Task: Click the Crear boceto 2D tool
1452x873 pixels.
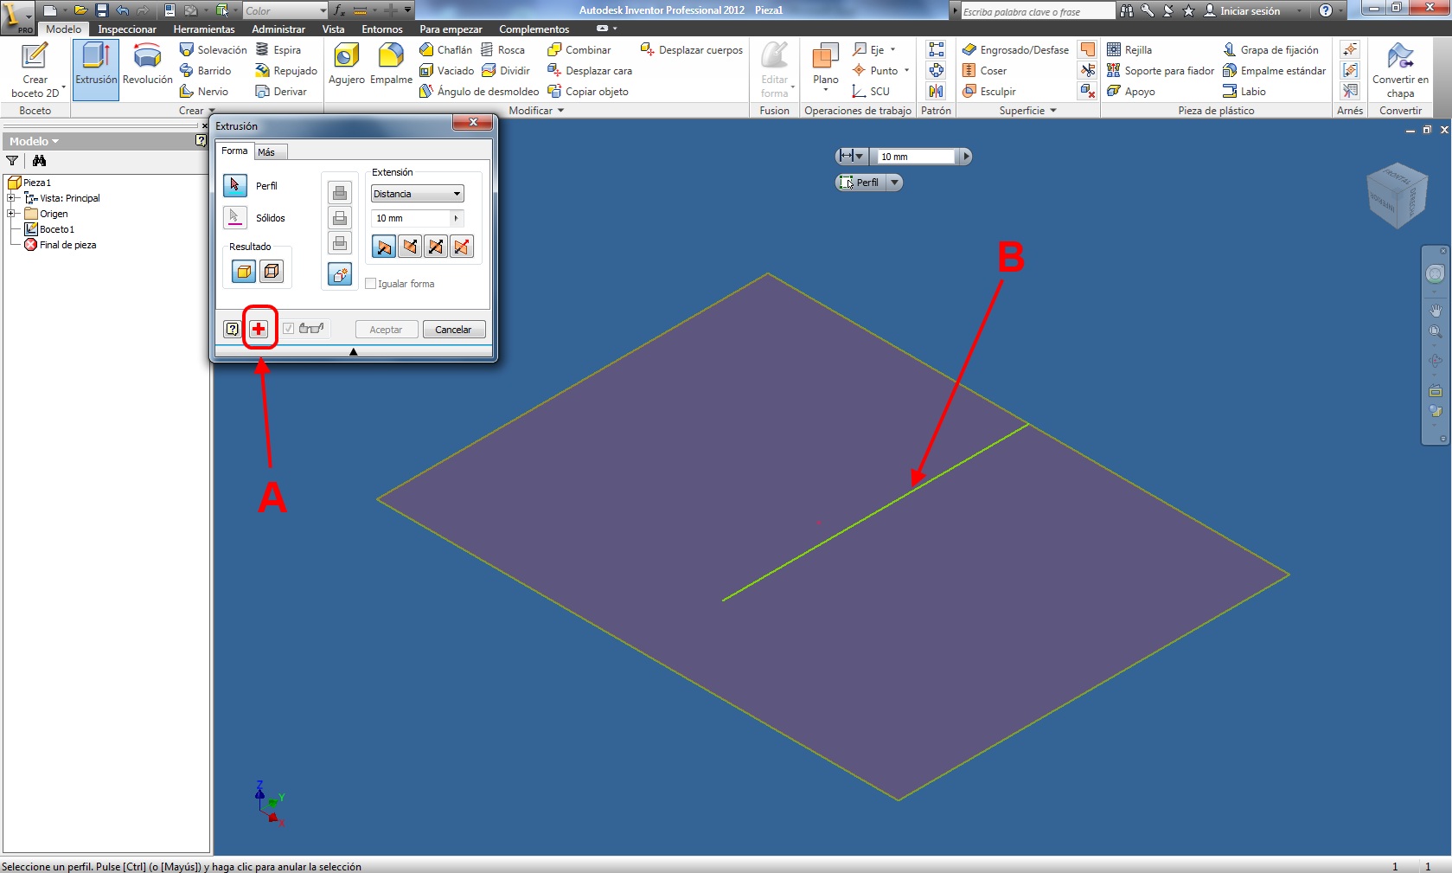Action: (35, 70)
